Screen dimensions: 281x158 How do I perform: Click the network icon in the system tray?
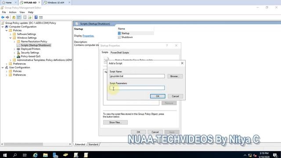(x=250, y=155)
